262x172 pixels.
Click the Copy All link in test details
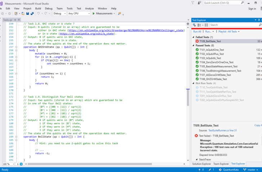point(258,125)
